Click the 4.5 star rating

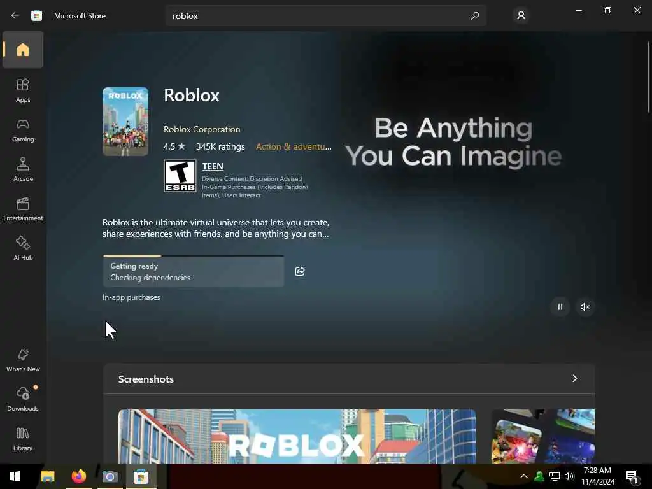pyautogui.click(x=174, y=147)
